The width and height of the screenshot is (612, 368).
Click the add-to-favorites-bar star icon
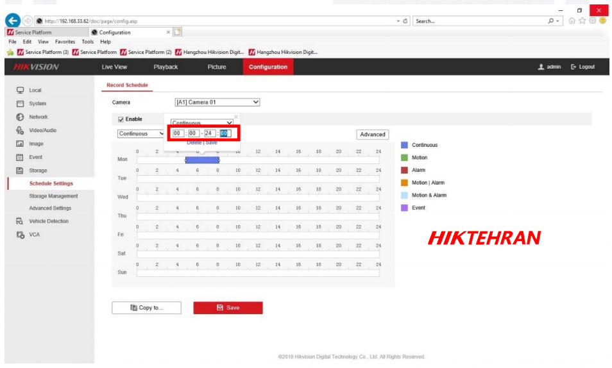click(x=10, y=53)
